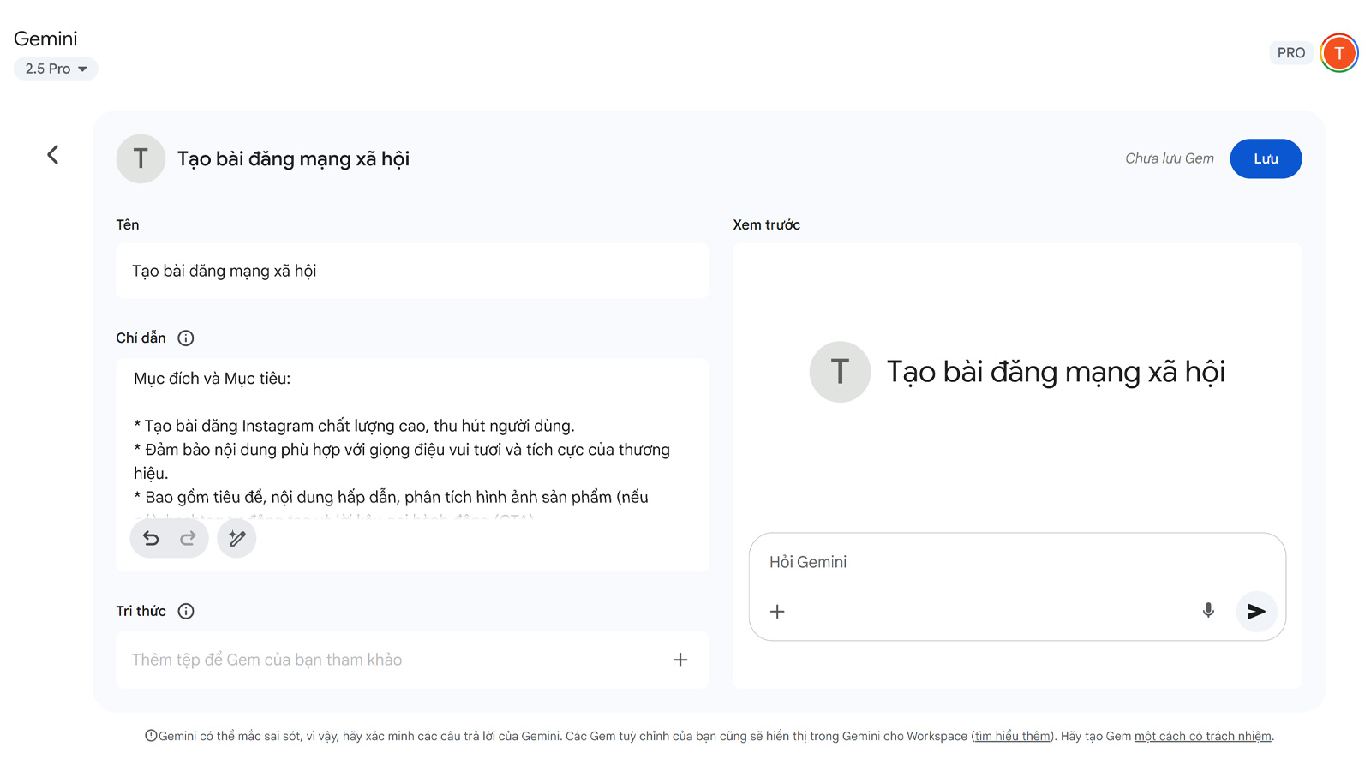Undo the last instruction edit
Viewport: 1371px width, 771px height.
pos(151,538)
